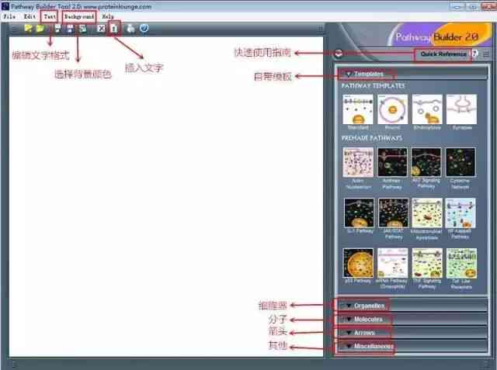Click the round red icon beside Quick Reference bar
The image size is (497, 370).
click(339, 54)
